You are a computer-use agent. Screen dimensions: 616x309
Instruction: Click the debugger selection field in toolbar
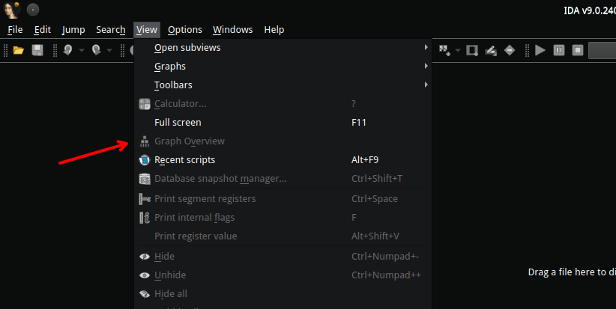602,50
